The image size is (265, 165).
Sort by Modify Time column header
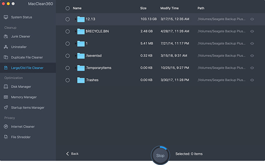[x=169, y=8]
